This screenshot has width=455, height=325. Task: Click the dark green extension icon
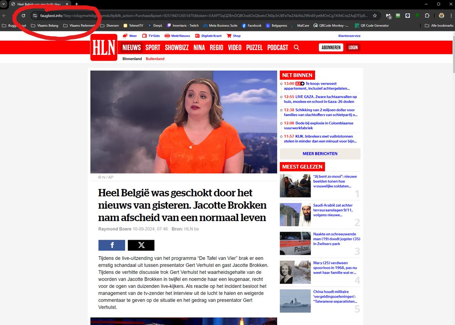417,16
